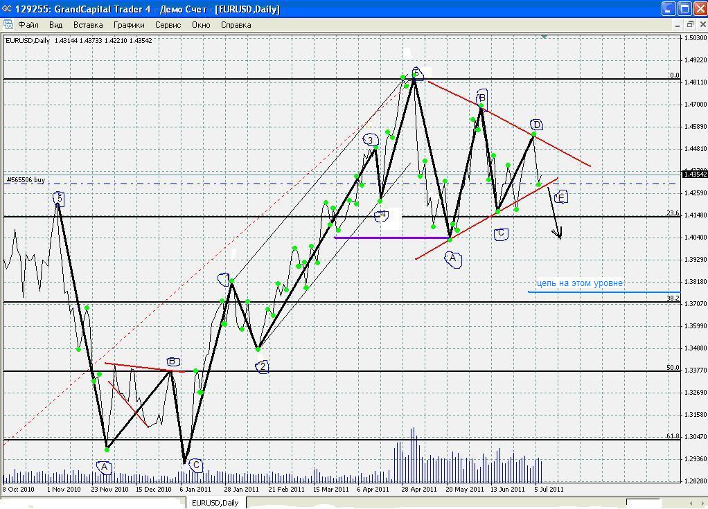Click the 5 Jul 2011 date label
The height and width of the screenshot is (509, 708).
(549, 489)
